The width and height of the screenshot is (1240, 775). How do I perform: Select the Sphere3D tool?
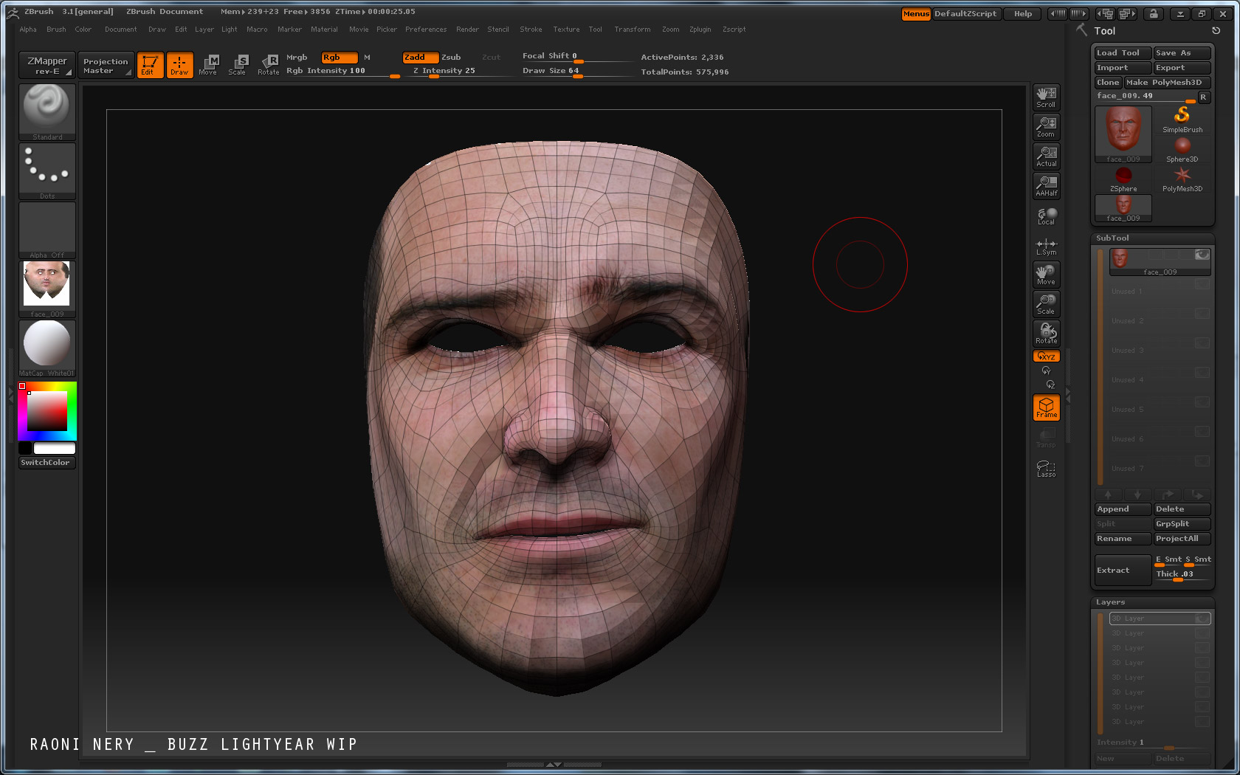pos(1182,149)
